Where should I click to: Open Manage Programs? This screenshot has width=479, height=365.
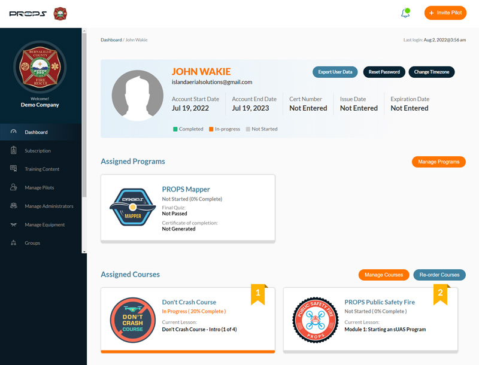click(x=438, y=162)
